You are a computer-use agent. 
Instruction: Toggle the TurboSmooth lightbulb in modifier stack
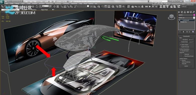(x=180, y=20)
